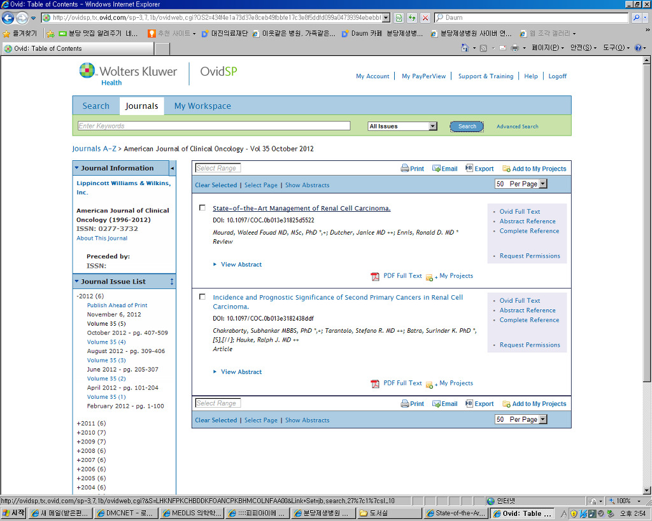Expand the 2010 (7) issue year

[x=92, y=433]
